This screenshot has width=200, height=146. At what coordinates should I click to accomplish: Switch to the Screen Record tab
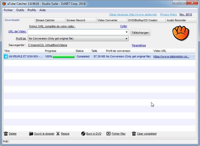coord(81,20)
